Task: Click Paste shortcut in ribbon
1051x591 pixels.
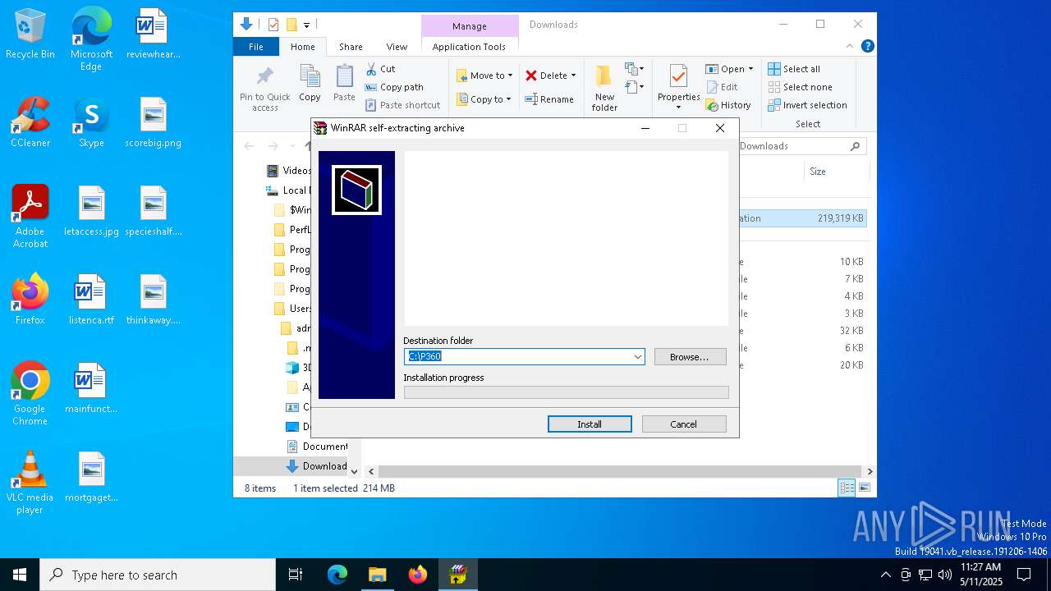Action: click(402, 105)
